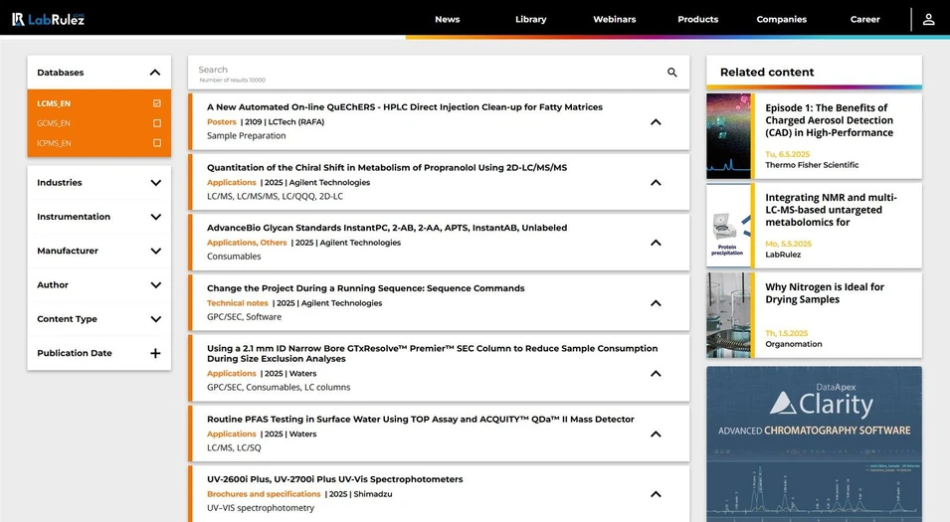950x522 pixels.
Task: Click the 'Applications, Others' type label
Action: coord(247,243)
